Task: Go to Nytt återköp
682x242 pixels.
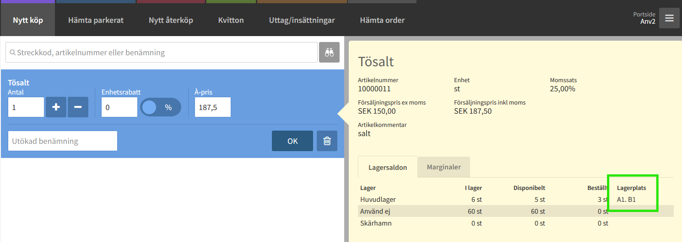Action: tap(171, 20)
